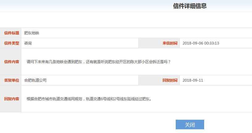252x133 pixels.
Task: Select the page title 信件详细信息
Action: coord(190,6)
